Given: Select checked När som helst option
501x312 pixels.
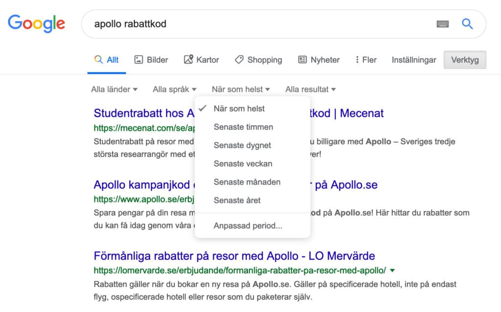Looking at the screenshot, I should [252, 109].
